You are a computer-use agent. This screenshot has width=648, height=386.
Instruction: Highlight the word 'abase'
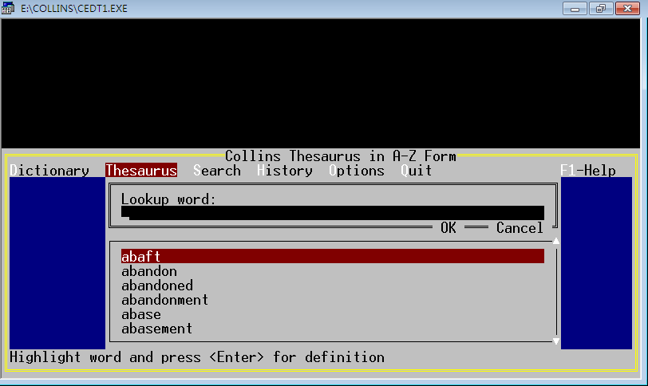[x=141, y=314]
